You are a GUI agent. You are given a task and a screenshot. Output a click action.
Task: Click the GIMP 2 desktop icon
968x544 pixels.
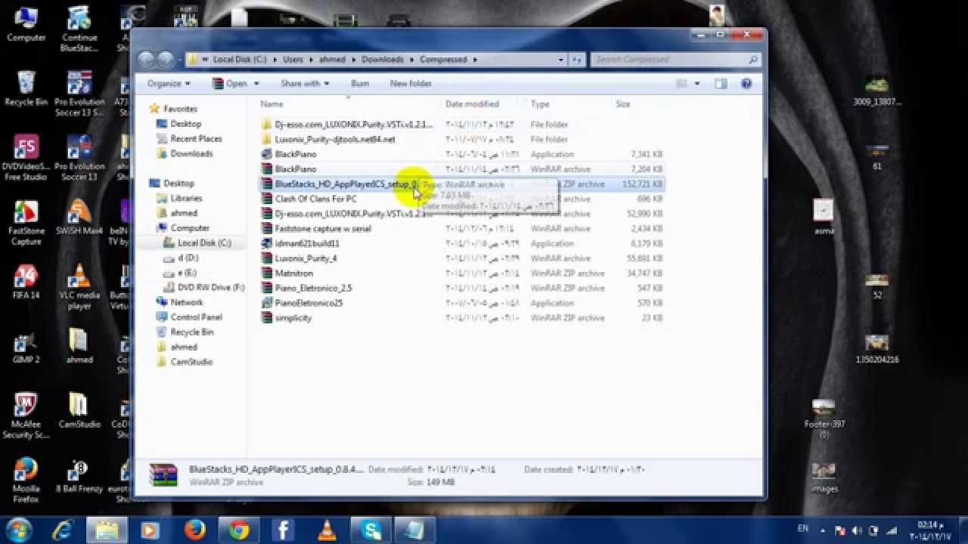pos(26,346)
